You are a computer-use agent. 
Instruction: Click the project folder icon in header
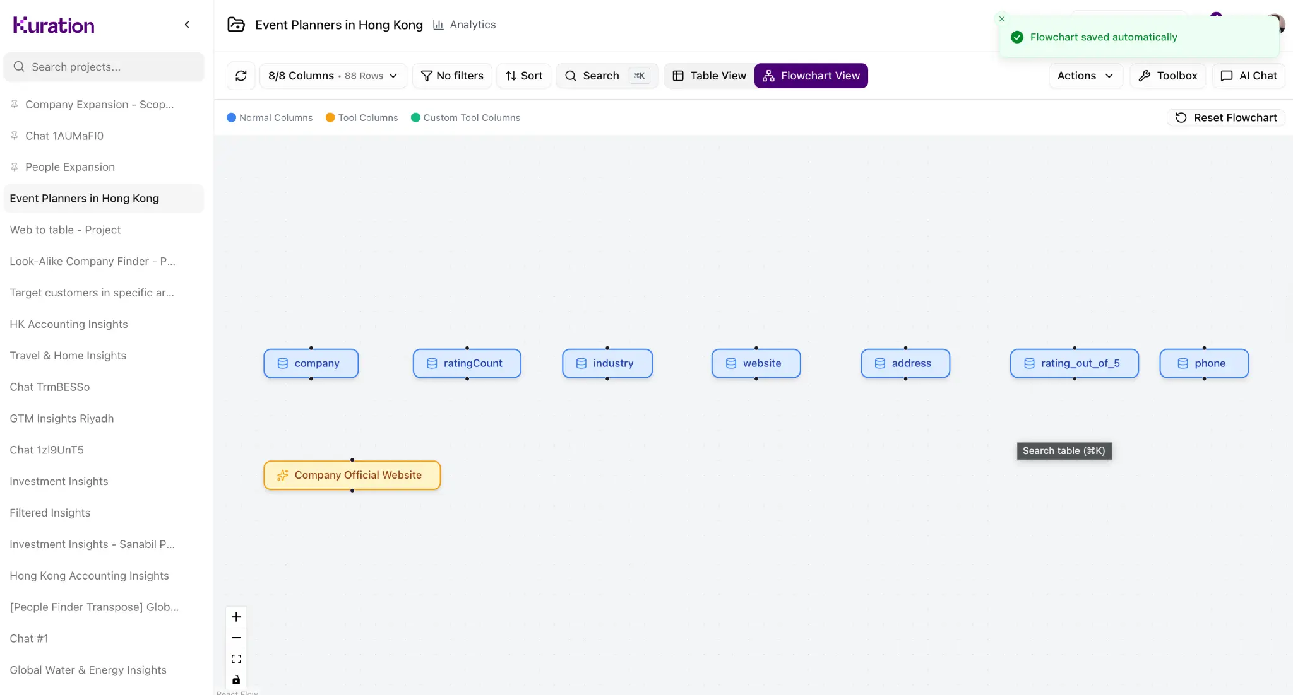[x=236, y=25]
